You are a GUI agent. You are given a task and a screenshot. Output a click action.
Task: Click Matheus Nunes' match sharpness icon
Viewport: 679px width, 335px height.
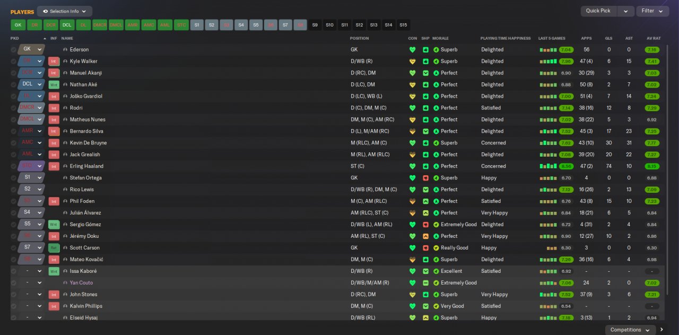point(425,119)
